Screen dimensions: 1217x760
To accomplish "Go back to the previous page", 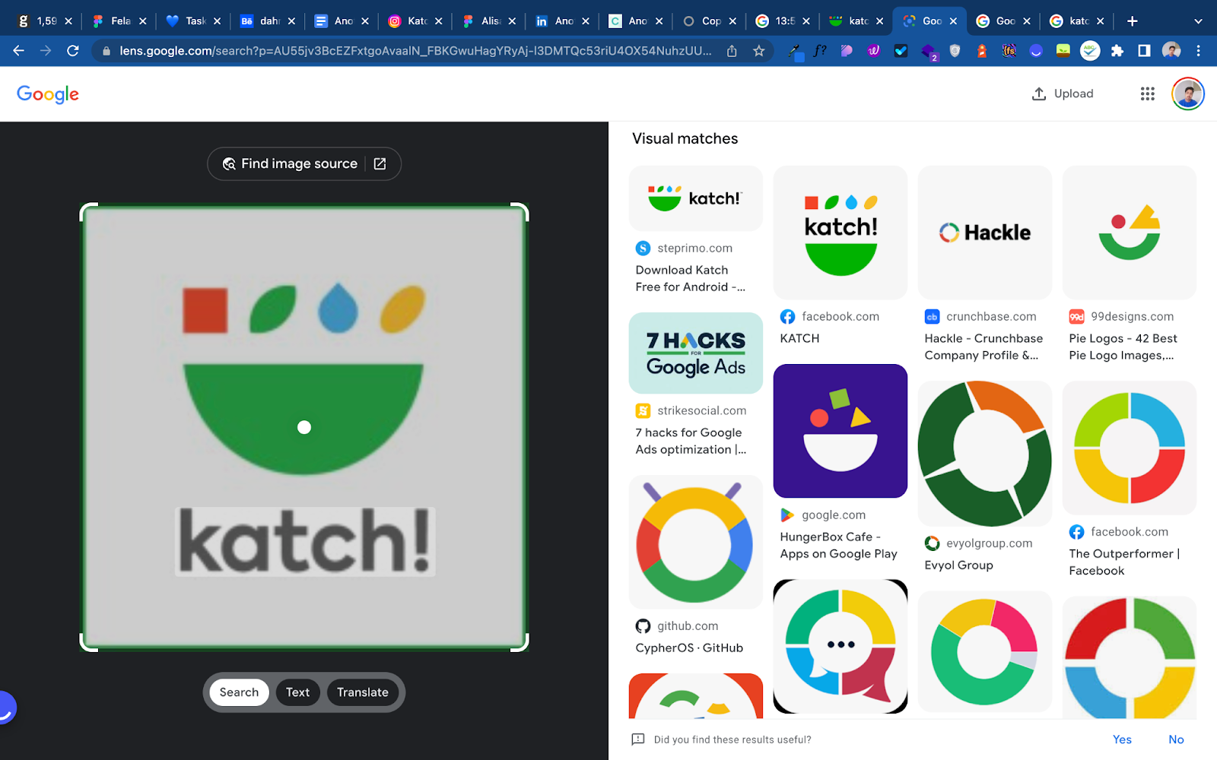I will 19,51.
